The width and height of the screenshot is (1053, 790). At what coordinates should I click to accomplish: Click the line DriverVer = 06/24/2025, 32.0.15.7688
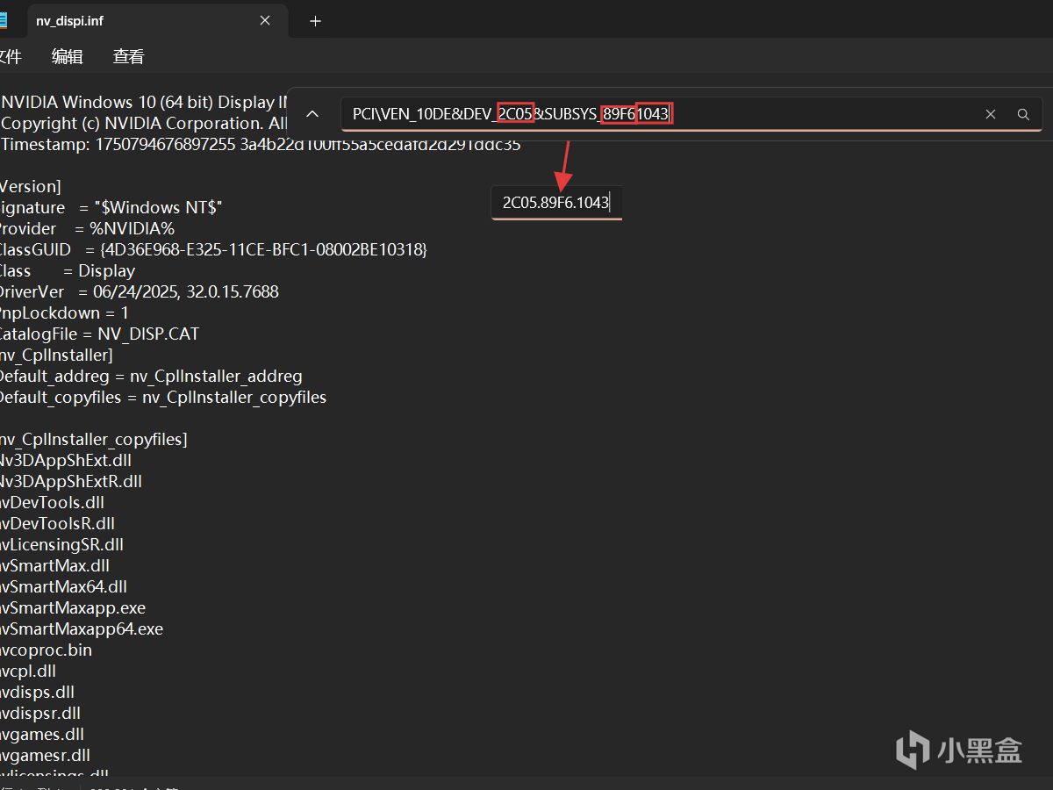point(138,291)
